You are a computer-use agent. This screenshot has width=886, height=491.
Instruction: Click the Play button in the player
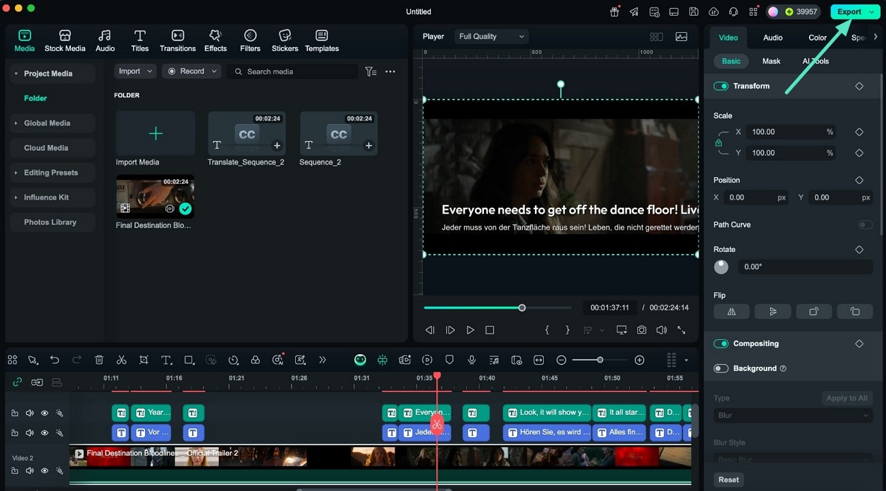[x=470, y=330]
